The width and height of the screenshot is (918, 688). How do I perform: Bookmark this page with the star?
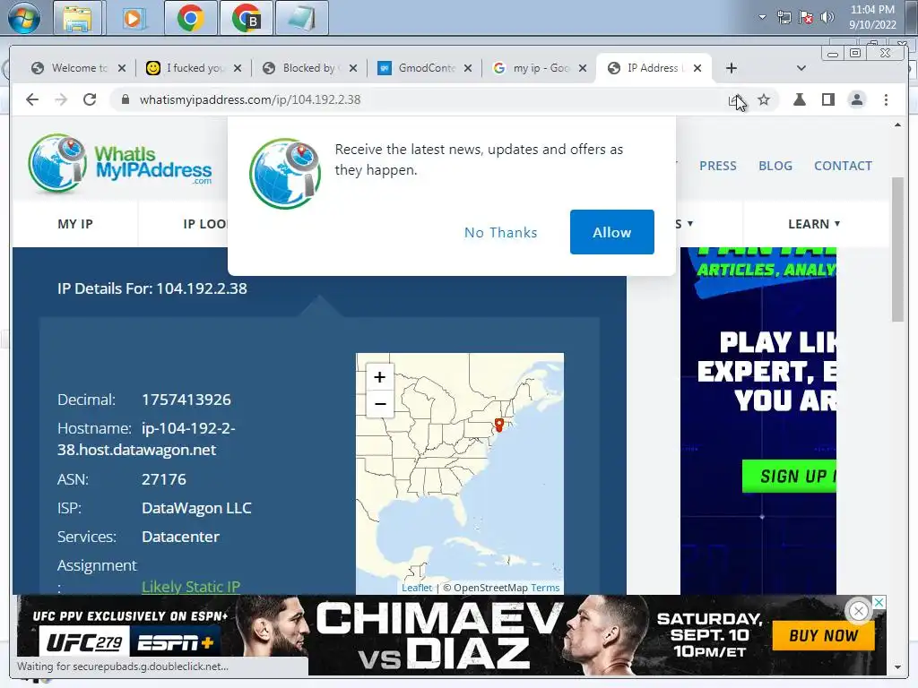click(x=764, y=99)
